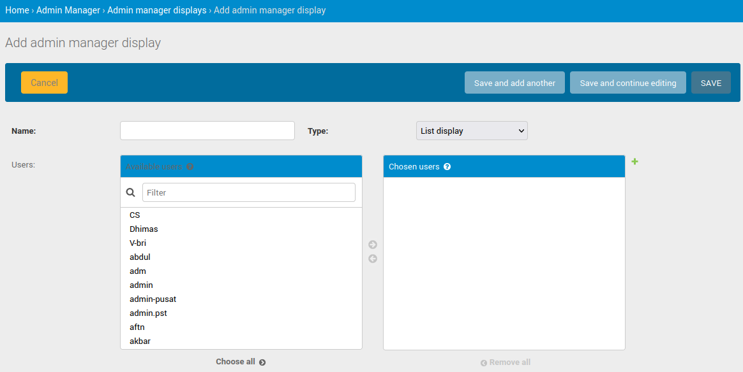Click the Name input field
The height and width of the screenshot is (372, 743).
207,130
